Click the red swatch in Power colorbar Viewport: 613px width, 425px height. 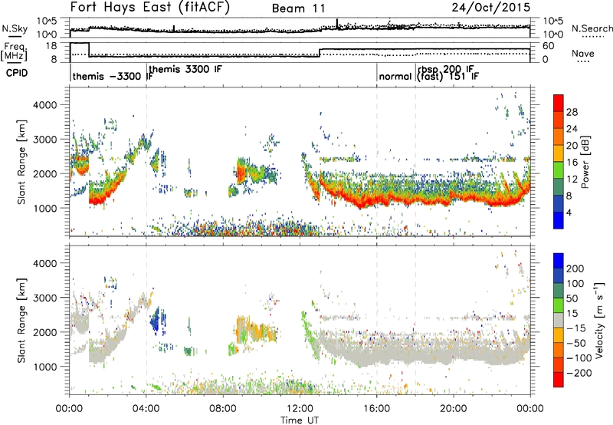pyautogui.click(x=559, y=104)
